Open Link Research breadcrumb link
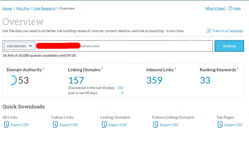The width and height of the screenshot is (249, 145). coord(44,9)
